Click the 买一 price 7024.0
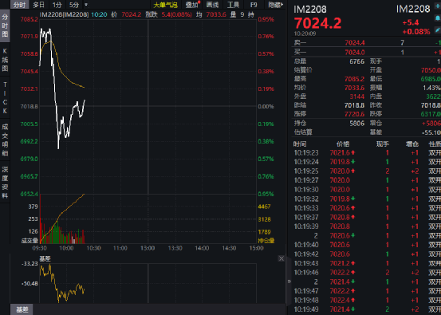The image size is (441, 315). pyautogui.click(x=355, y=53)
